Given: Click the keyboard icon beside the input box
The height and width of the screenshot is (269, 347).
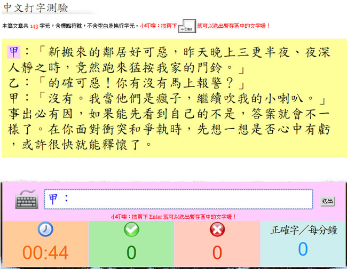Looking at the screenshot, I should click(27, 199).
